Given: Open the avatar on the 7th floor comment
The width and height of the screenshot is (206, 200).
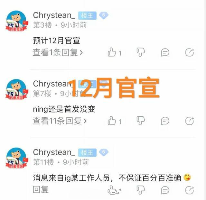Looking at the screenshot, I should 17,89.
